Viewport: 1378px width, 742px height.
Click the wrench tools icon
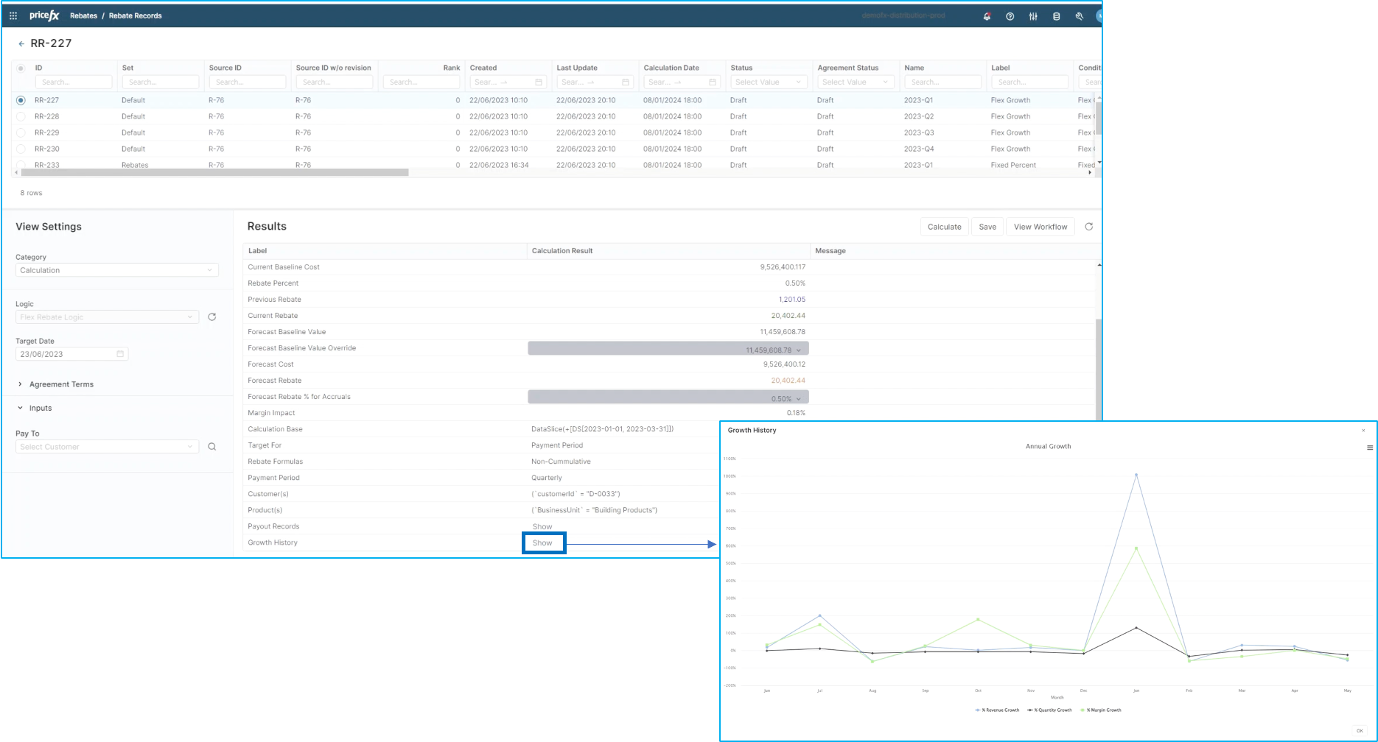click(1080, 16)
